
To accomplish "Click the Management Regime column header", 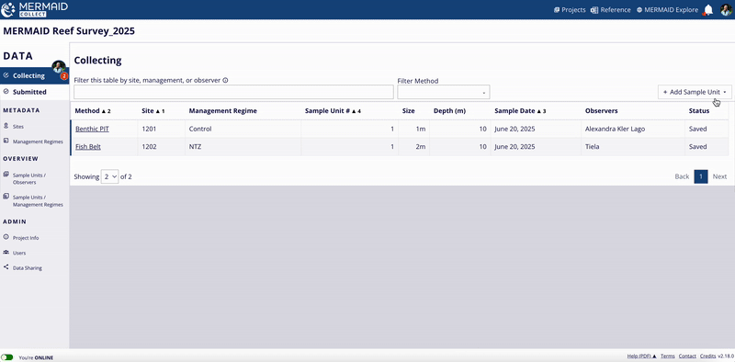I will pos(222,111).
